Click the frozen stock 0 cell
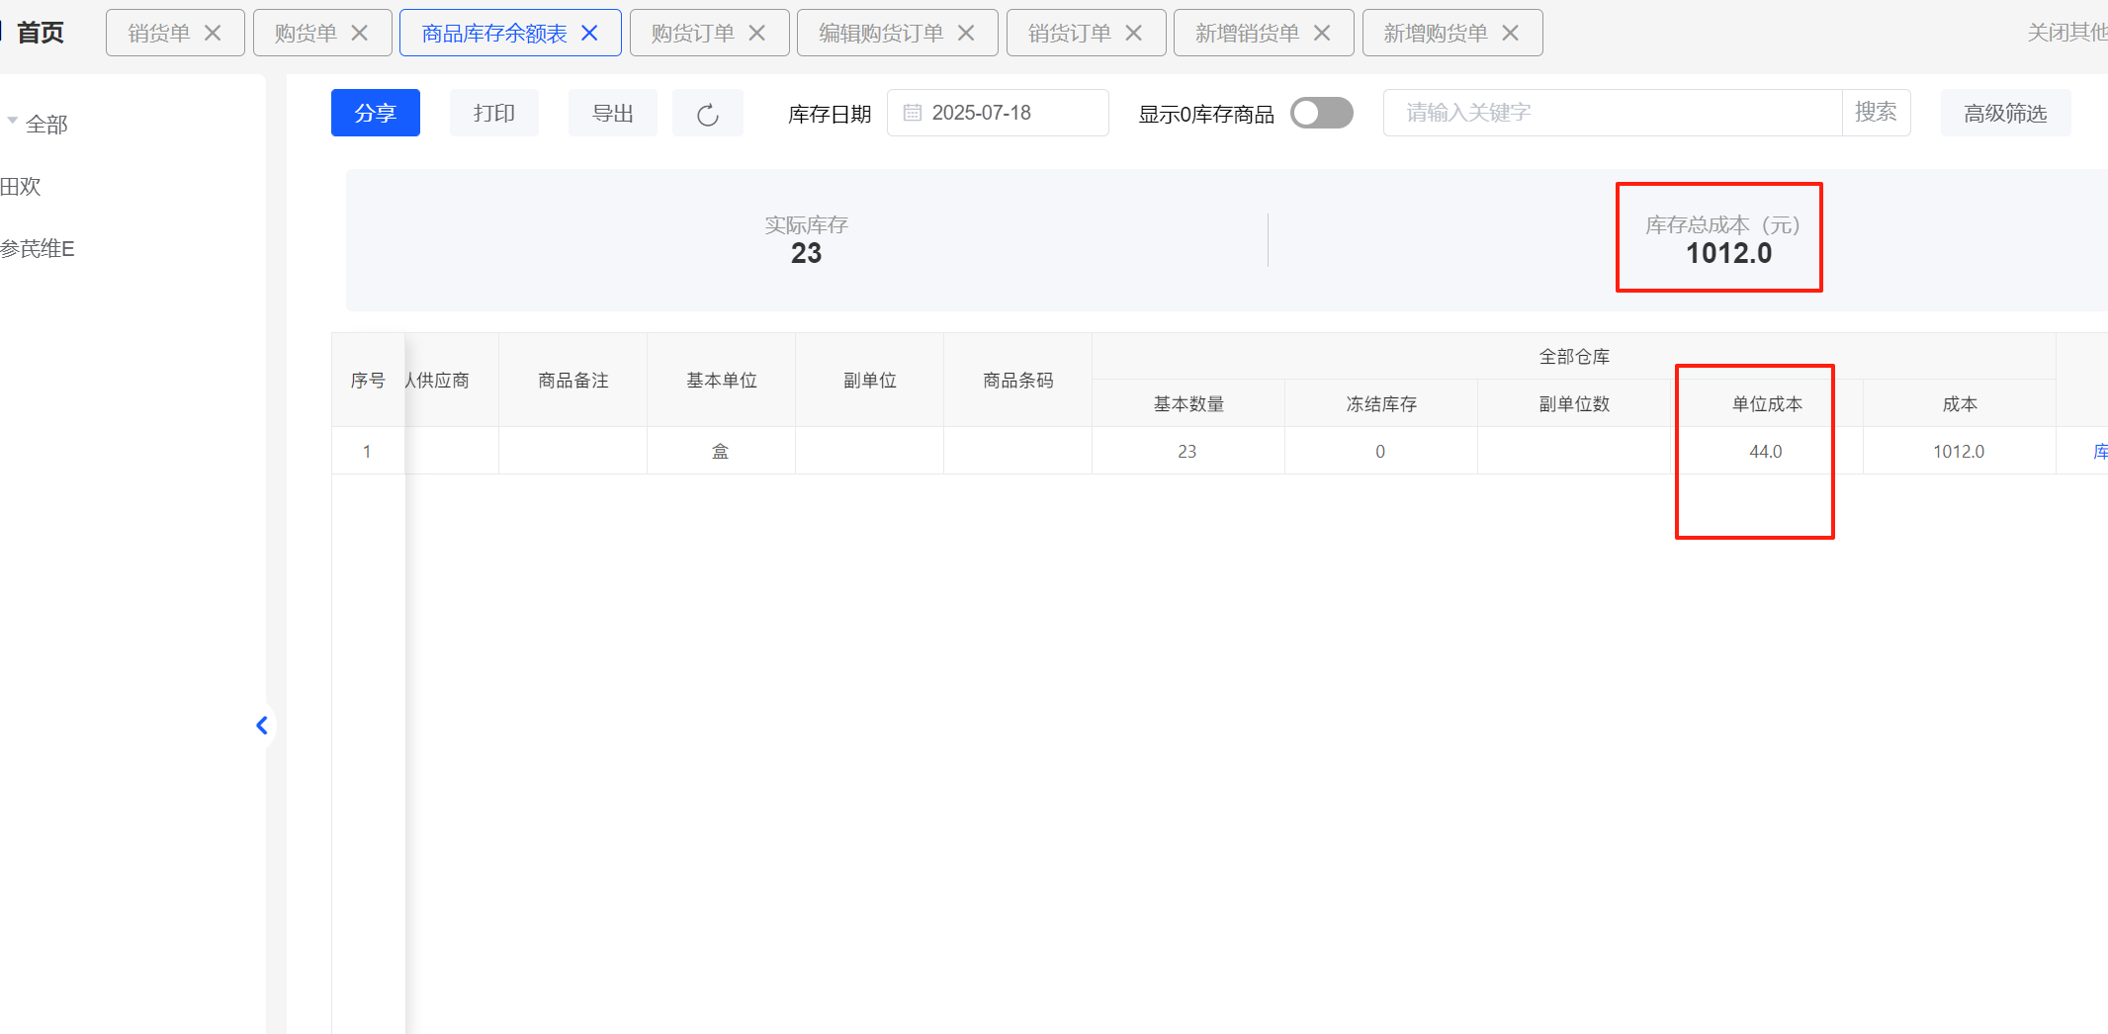 click(1380, 452)
